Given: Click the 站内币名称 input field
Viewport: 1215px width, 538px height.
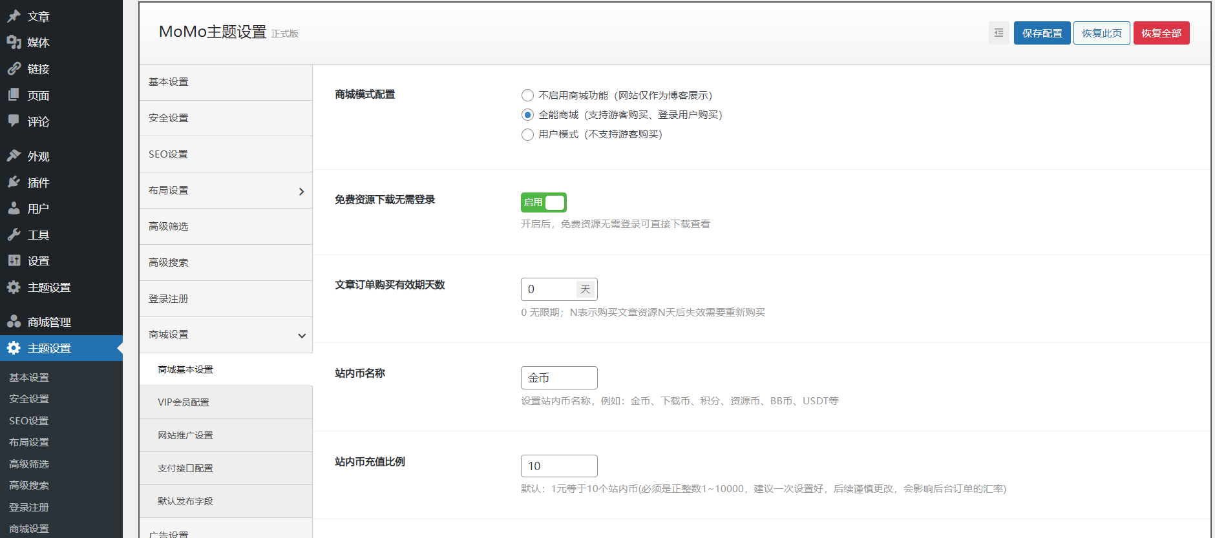Looking at the screenshot, I should (x=559, y=378).
